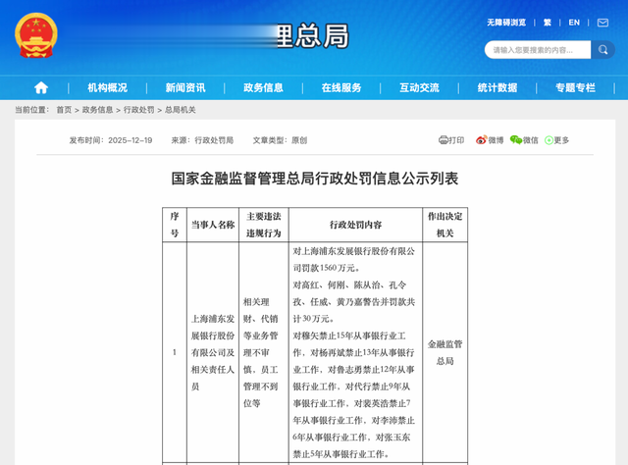Go to 总局机关 in breadcrumb
Viewport: 628px width, 465px height.
(181, 110)
